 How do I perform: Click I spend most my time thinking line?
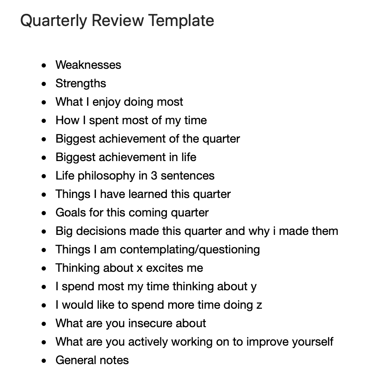tap(156, 287)
